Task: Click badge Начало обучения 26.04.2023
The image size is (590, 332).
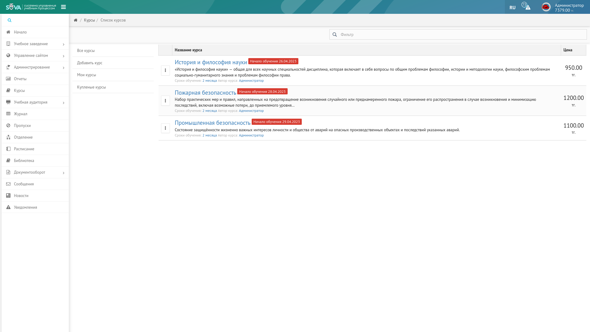Action: click(273, 61)
